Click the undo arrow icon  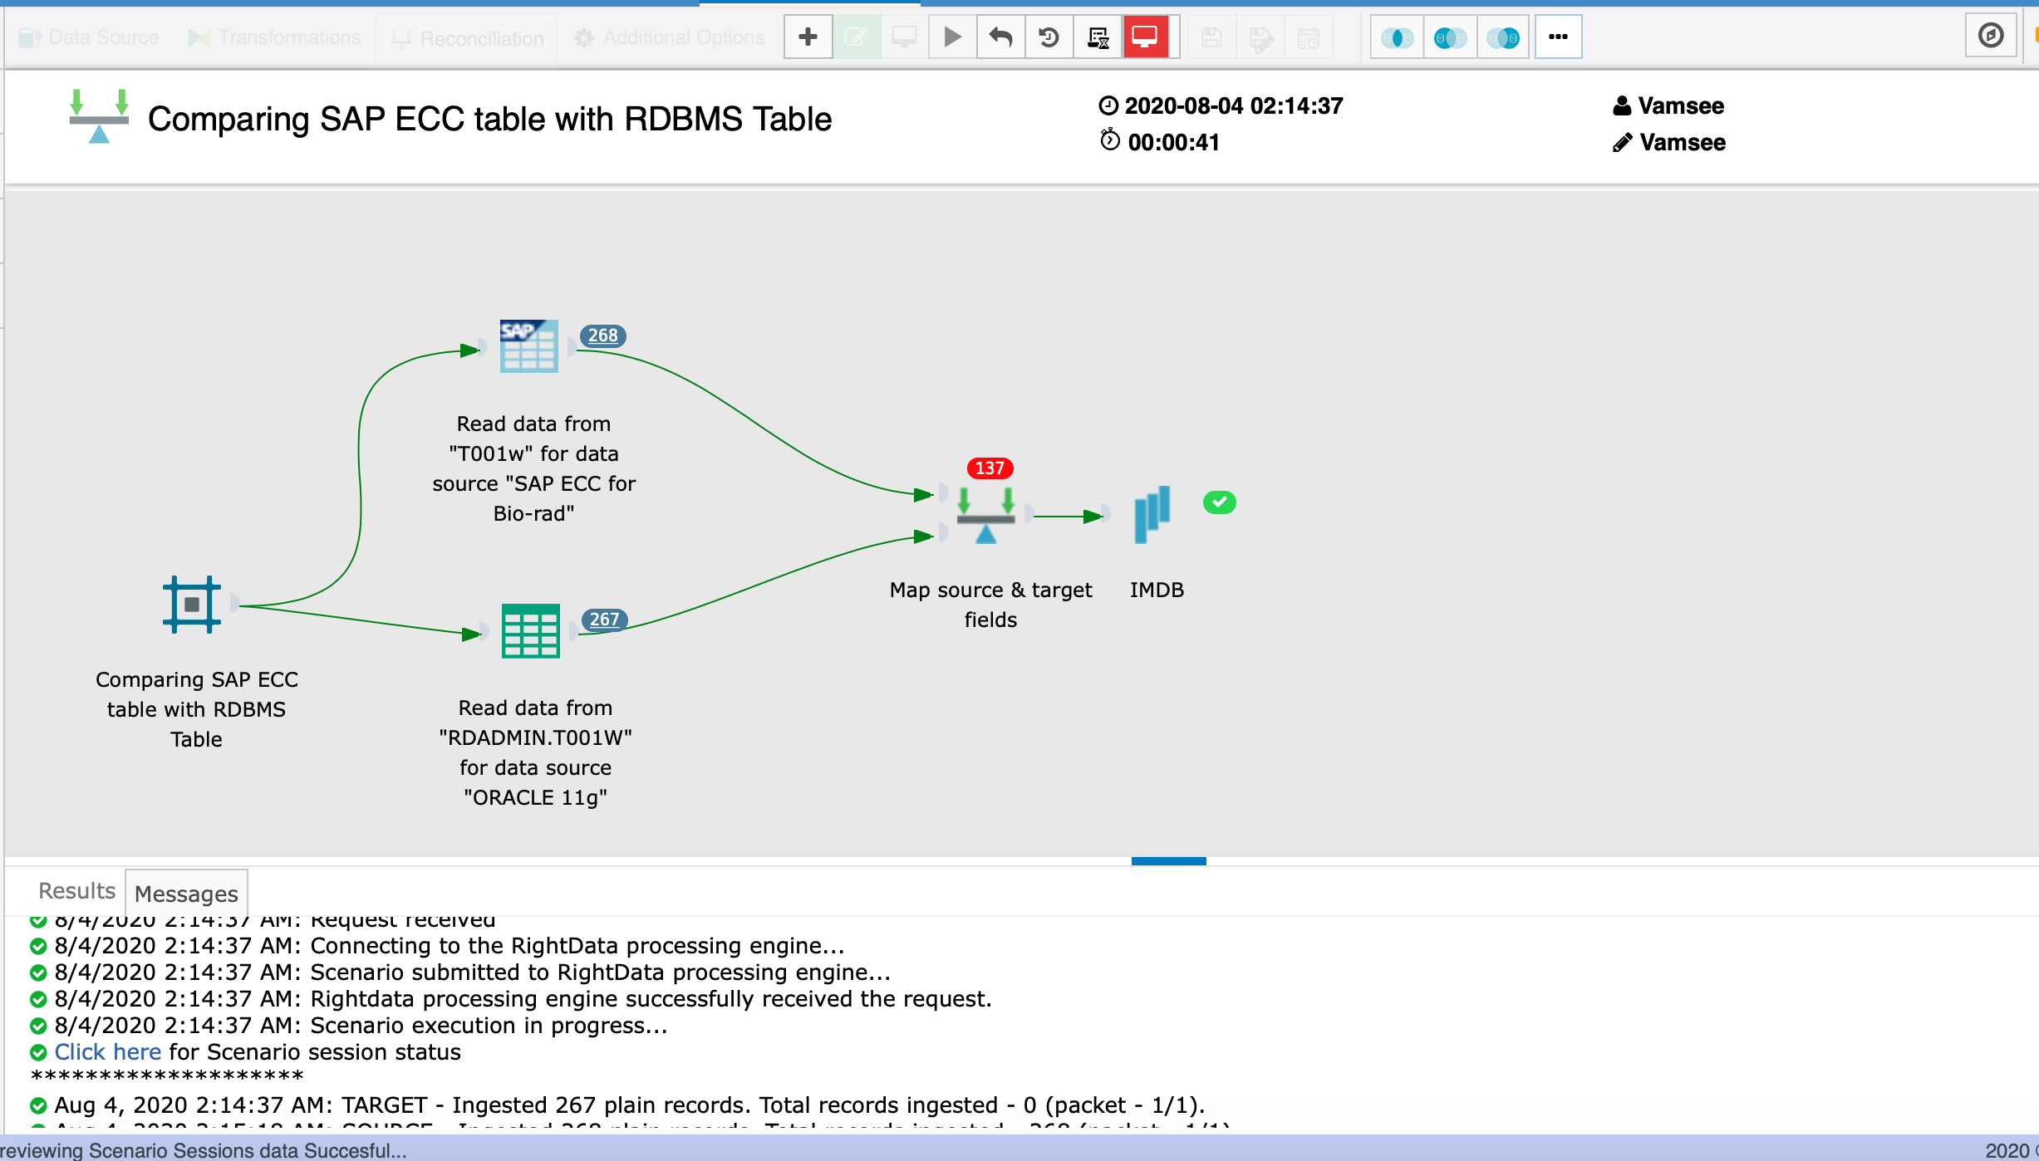1000,37
